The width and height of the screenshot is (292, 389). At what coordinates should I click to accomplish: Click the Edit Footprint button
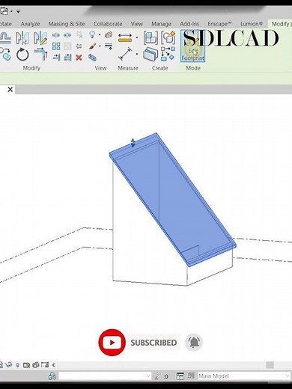[193, 46]
